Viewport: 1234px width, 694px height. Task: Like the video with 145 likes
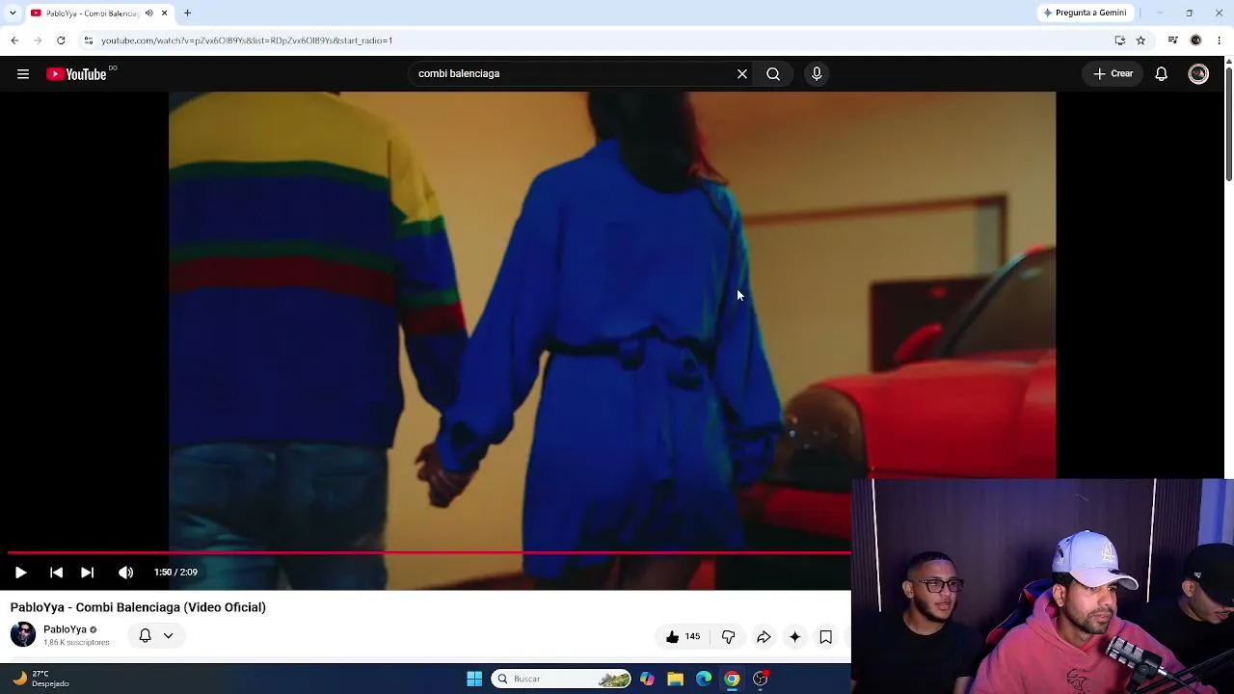coord(683,637)
